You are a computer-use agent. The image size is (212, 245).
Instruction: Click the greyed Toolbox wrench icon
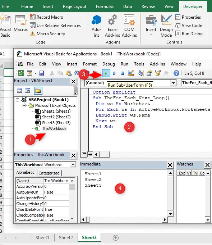tap(166, 73)
